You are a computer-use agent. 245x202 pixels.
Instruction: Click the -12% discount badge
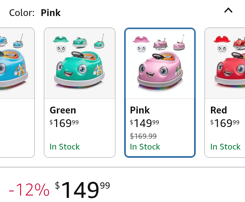point(29,190)
